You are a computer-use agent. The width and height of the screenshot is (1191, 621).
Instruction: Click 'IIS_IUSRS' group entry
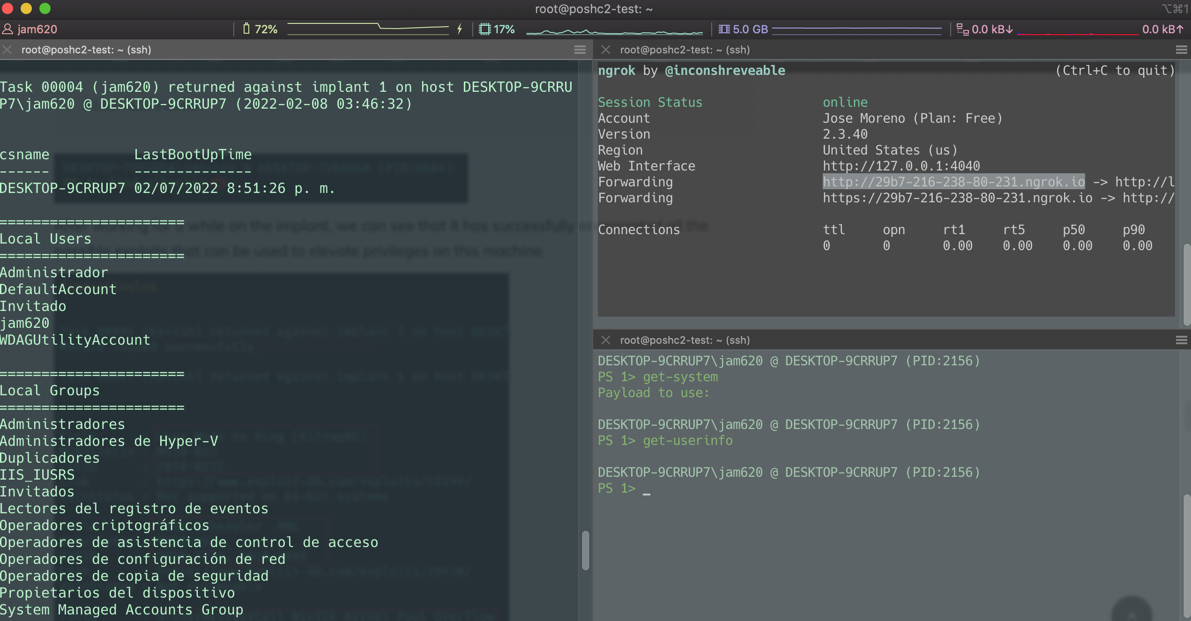click(37, 475)
